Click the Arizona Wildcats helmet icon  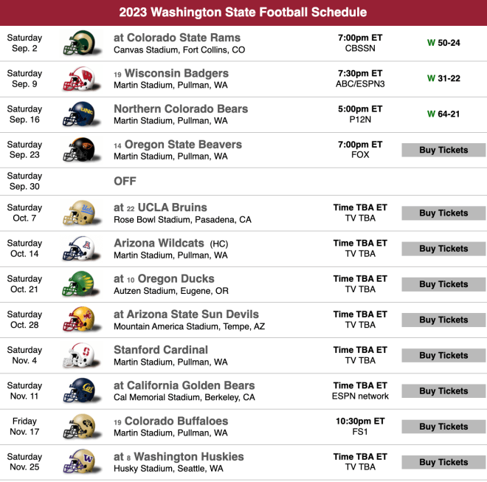coord(81,249)
